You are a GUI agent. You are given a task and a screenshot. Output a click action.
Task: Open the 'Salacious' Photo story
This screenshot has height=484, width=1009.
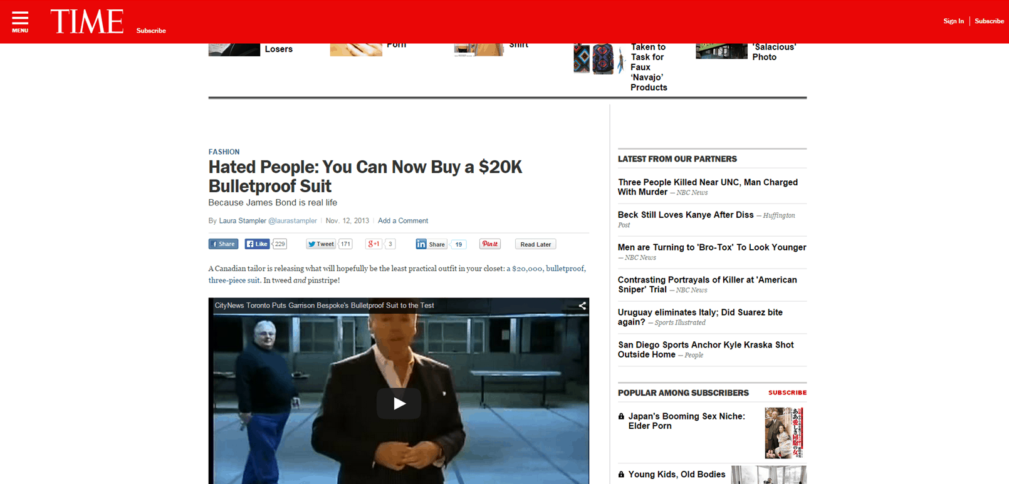tap(774, 52)
